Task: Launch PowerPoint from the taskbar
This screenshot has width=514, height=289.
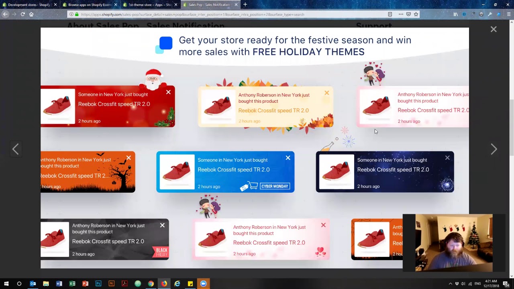Action: point(85,284)
